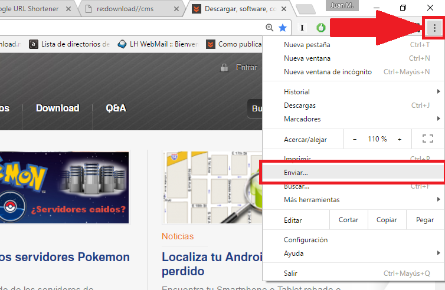445x290 pixels.
Task: Click Cortar in the edit row
Action: pos(349,220)
